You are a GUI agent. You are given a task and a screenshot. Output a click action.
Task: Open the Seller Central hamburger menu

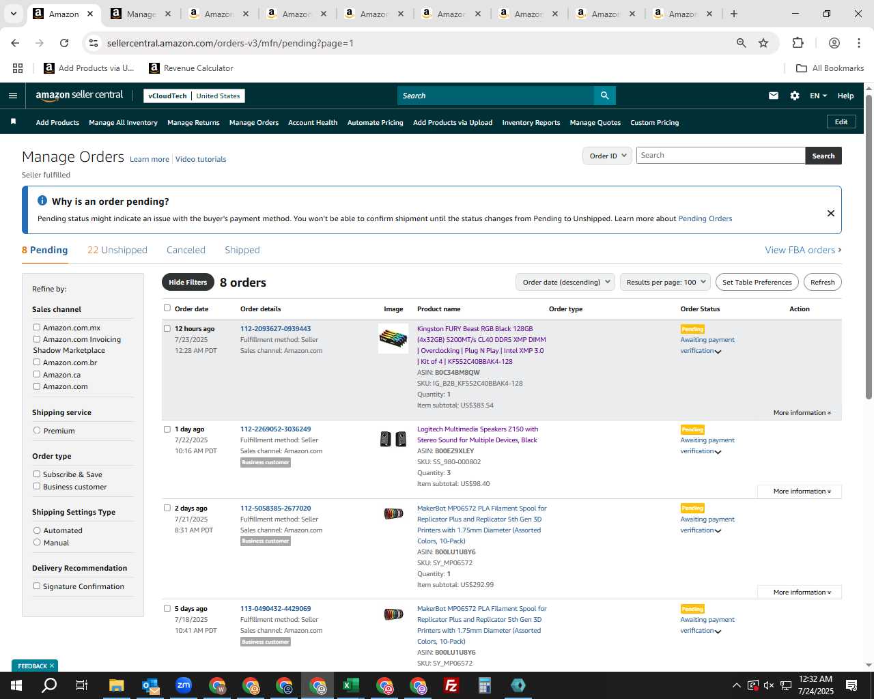tap(12, 96)
